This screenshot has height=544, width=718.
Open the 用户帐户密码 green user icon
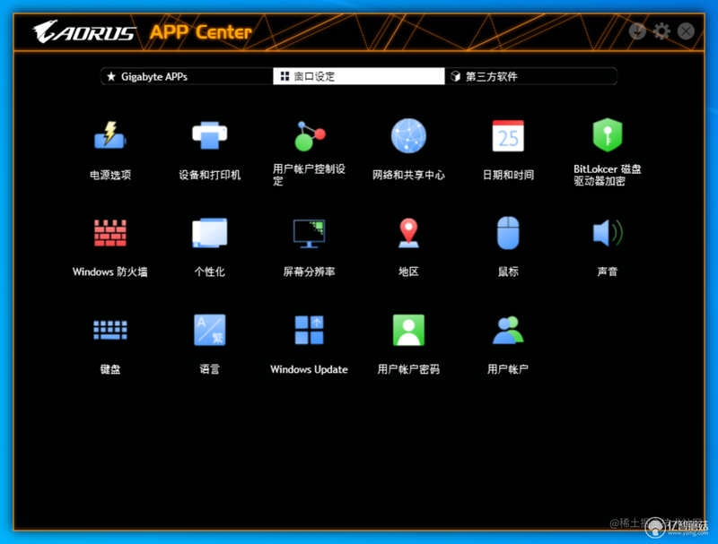408,330
